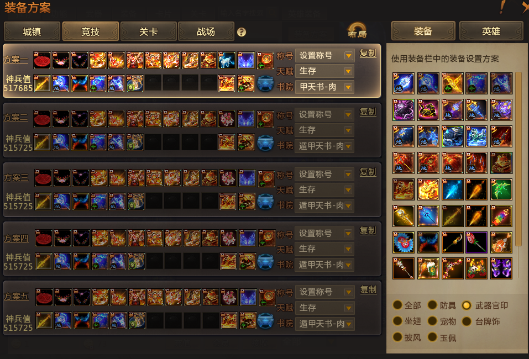The height and width of the screenshot is (359, 529).
Task: Click the blue wings icon in 方案五
Action: tap(248, 297)
